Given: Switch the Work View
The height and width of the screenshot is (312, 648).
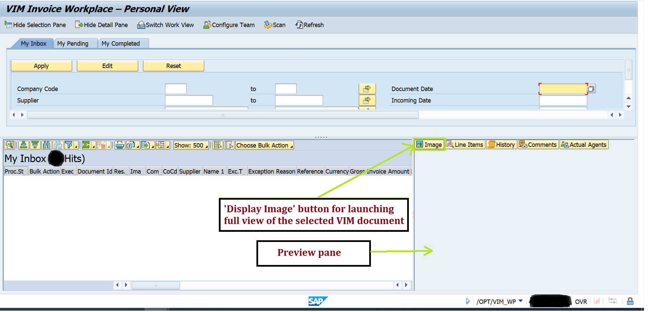Looking at the screenshot, I should pos(165,25).
